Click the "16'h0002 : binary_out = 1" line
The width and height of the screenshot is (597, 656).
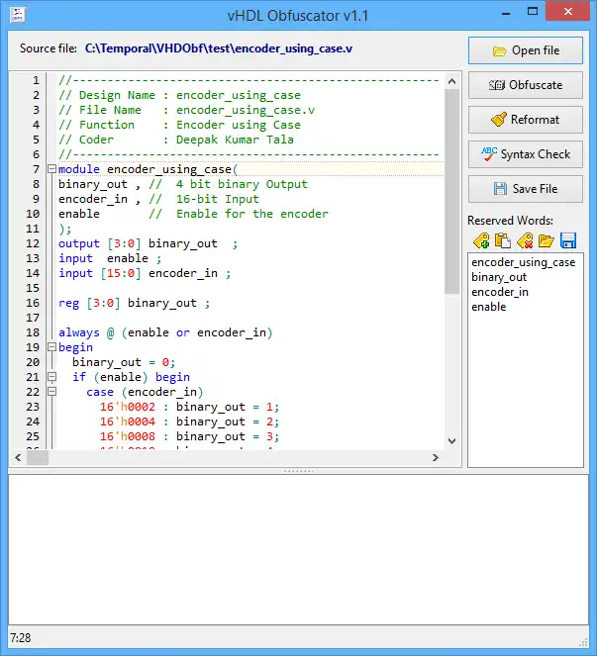pos(189,407)
